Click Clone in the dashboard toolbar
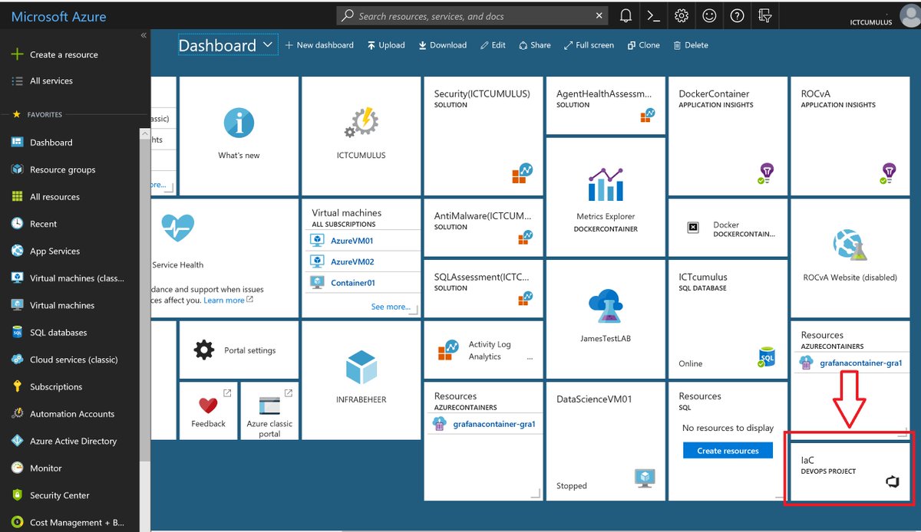The image size is (921, 532). point(643,45)
